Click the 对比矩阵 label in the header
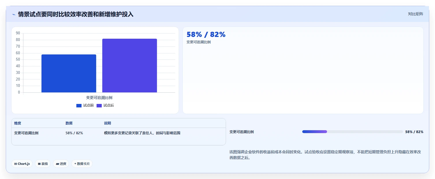Screen dimensions: 435x179 pos(416,14)
